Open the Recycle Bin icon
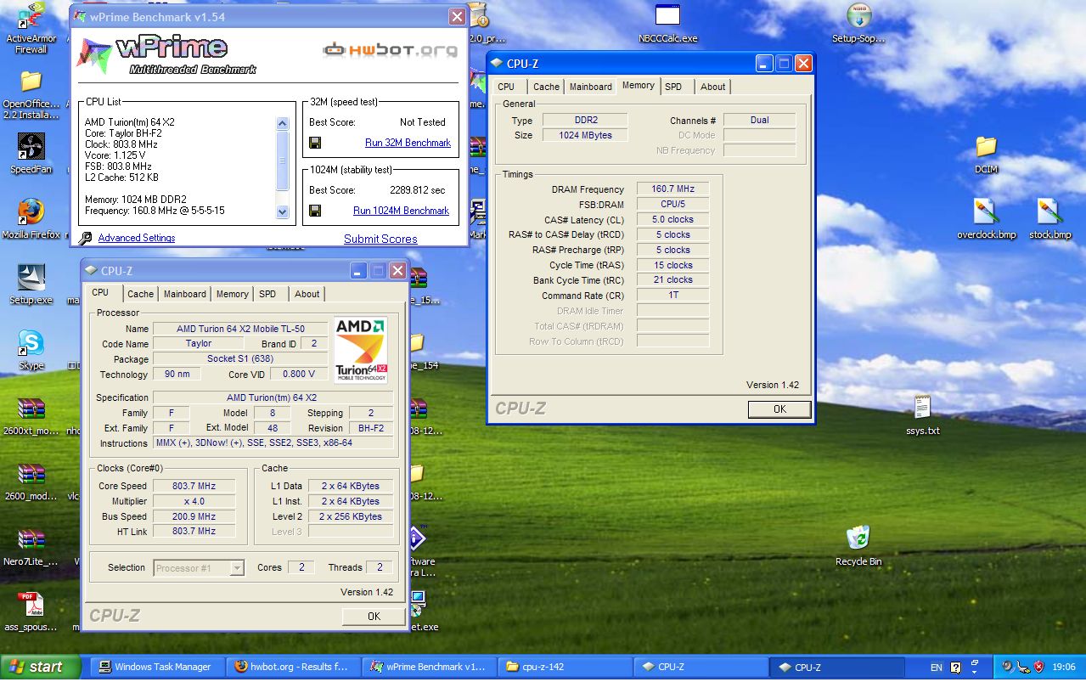 tap(858, 538)
